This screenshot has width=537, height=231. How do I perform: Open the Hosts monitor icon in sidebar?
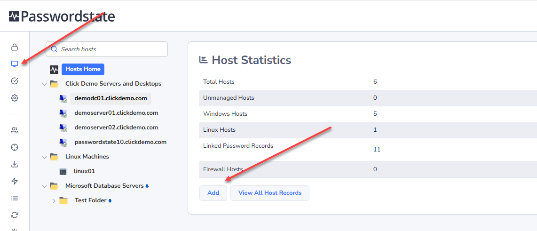click(15, 64)
